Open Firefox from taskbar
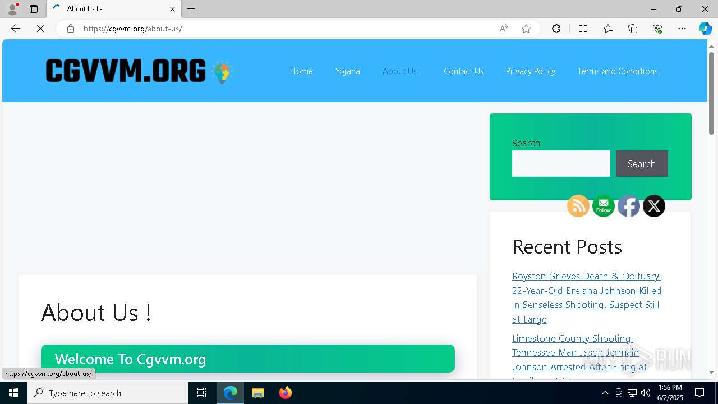 286,393
